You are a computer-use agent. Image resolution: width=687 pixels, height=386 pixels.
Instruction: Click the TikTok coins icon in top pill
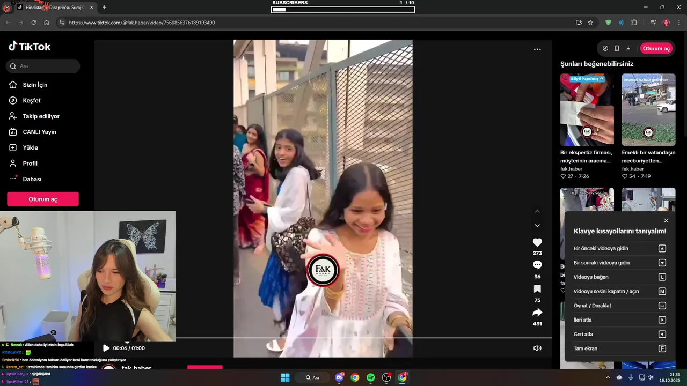pos(605,48)
